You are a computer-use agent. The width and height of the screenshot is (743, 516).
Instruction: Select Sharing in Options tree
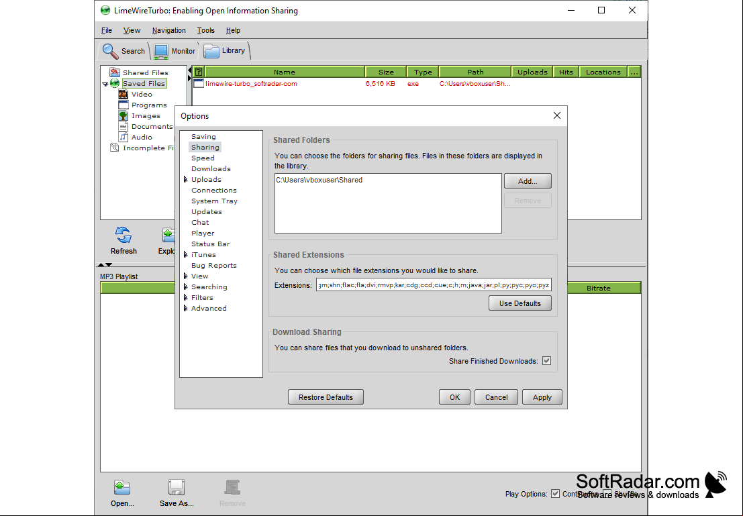pyautogui.click(x=205, y=148)
